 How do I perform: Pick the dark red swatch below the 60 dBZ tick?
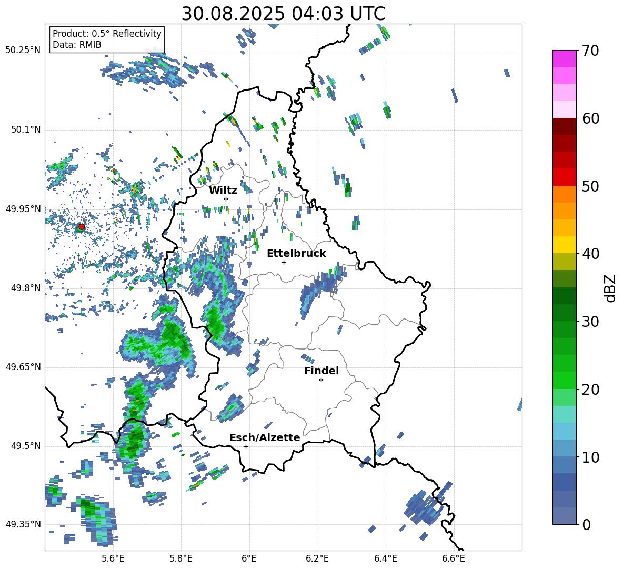[564, 126]
